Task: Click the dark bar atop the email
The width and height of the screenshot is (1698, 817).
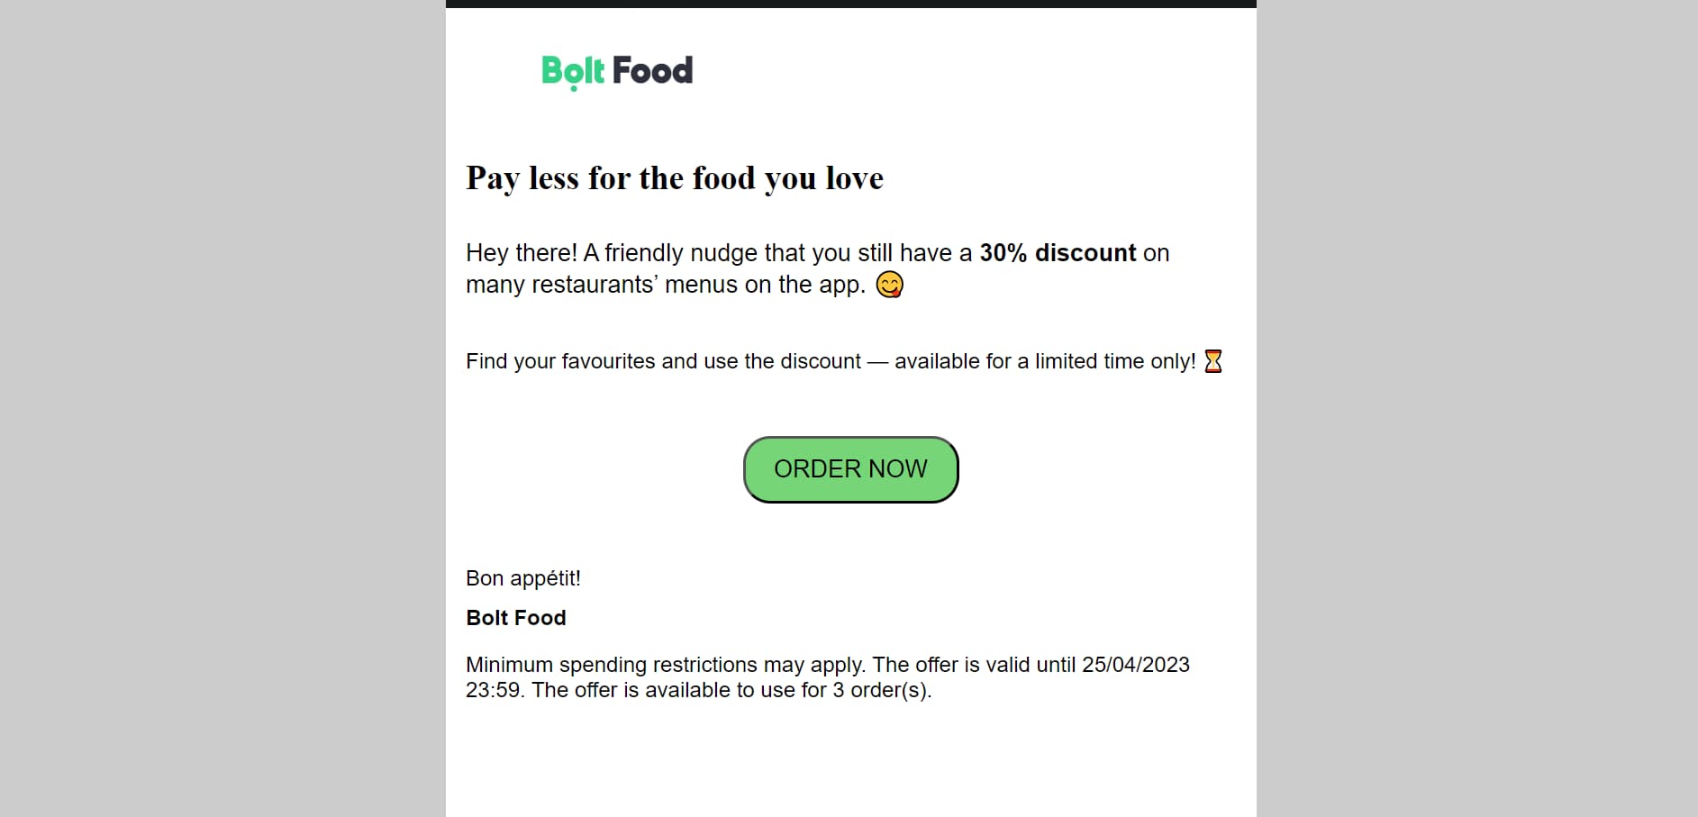Action: point(850,4)
